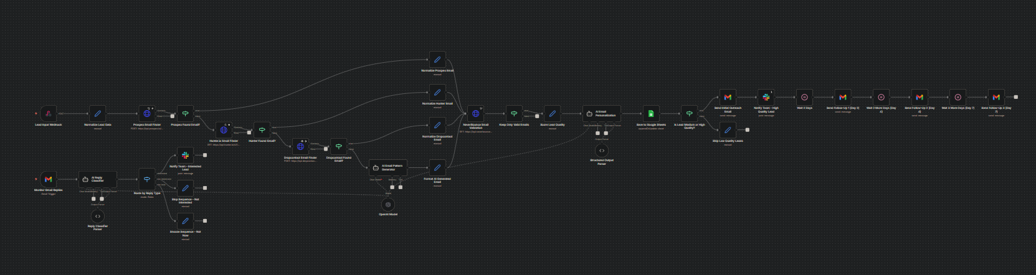
Task: Open the Notify Team - Interested Lead Slack node
Action: point(185,155)
